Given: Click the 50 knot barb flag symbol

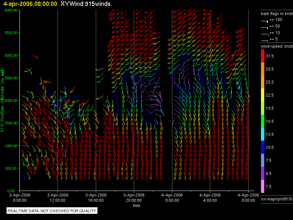Looking at the screenshot, I should [265, 28].
